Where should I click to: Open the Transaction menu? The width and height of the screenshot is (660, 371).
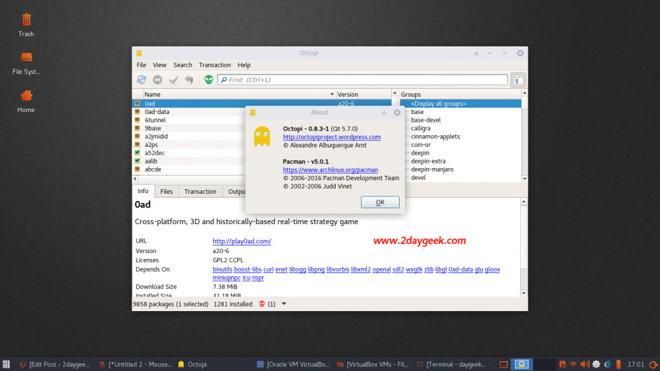point(215,64)
